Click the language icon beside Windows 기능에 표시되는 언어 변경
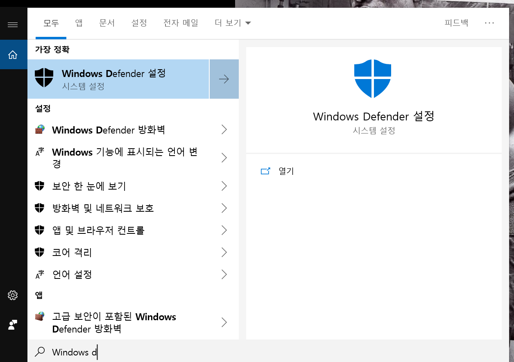Screen dimensions: 514x362 click(x=39, y=152)
